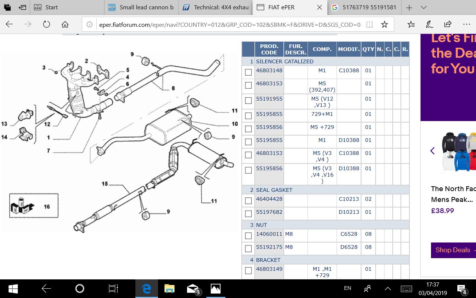Open the Mail app on taskbar

(x=193, y=289)
